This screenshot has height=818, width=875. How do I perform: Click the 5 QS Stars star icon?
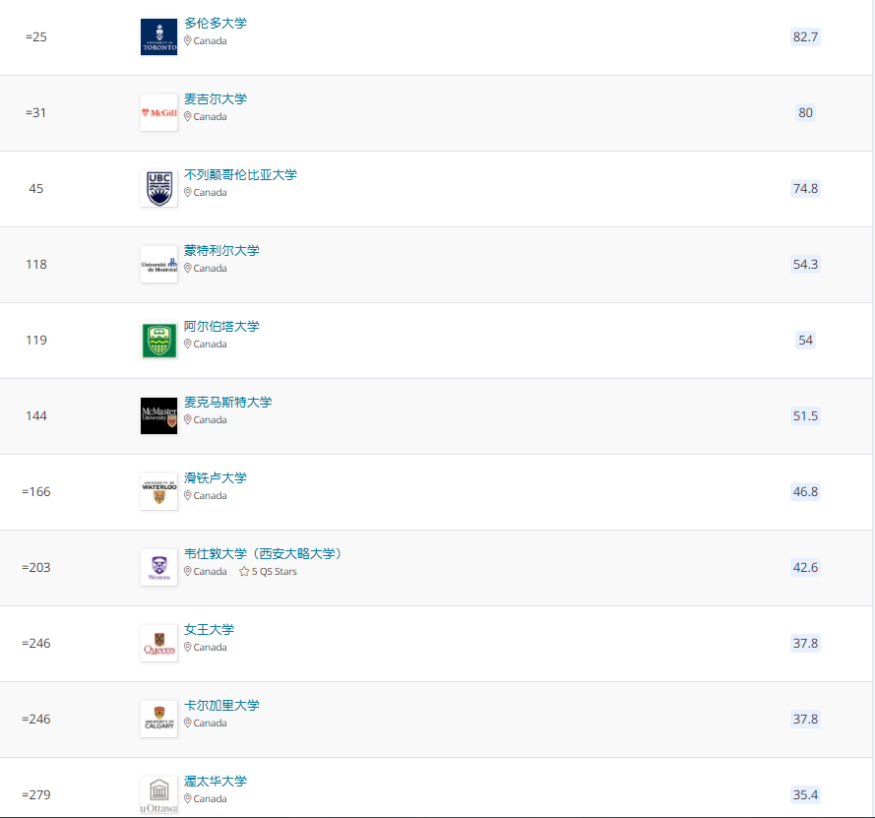pos(244,571)
